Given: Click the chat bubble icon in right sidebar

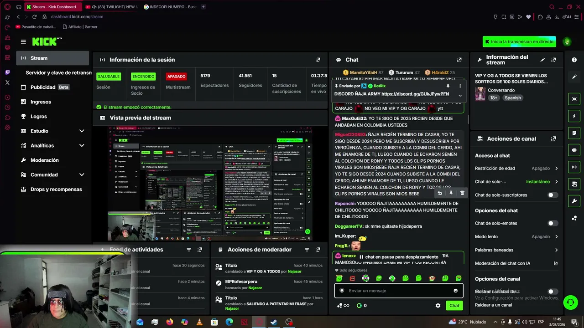Looking at the screenshot, I should tap(574, 150).
